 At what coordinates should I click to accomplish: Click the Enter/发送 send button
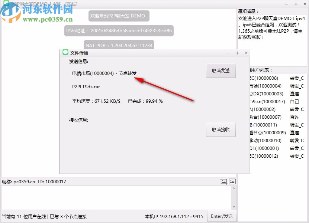point(222,216)
